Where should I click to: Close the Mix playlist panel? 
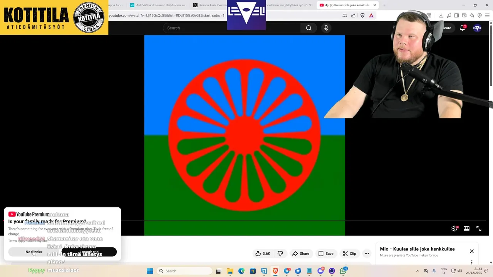(472, 251)
